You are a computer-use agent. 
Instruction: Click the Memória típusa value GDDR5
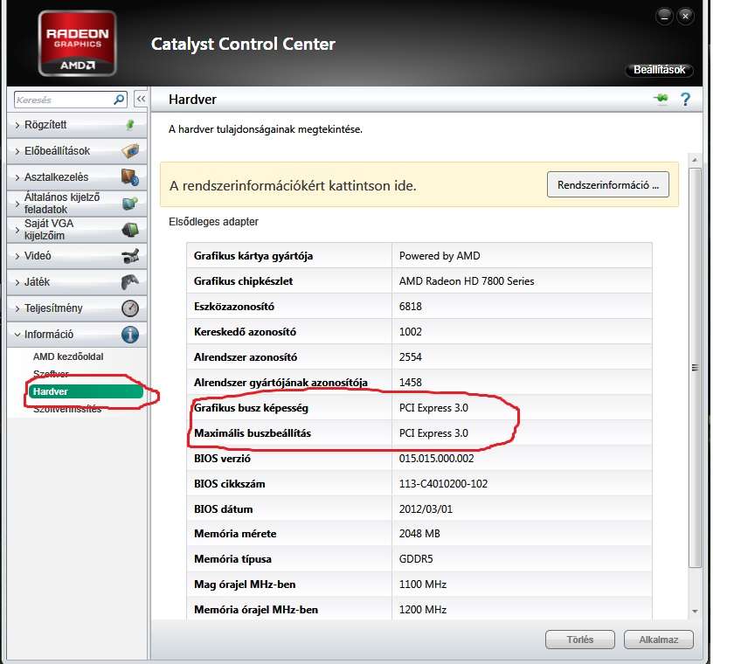click(x=416, y=559)
